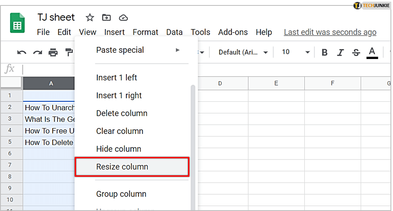Click the cloud save status icon
The image size is (393, 211).
pyautogui.click(x=123, y=18)
